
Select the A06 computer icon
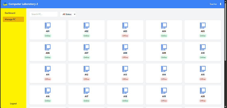tap(48, 47)
